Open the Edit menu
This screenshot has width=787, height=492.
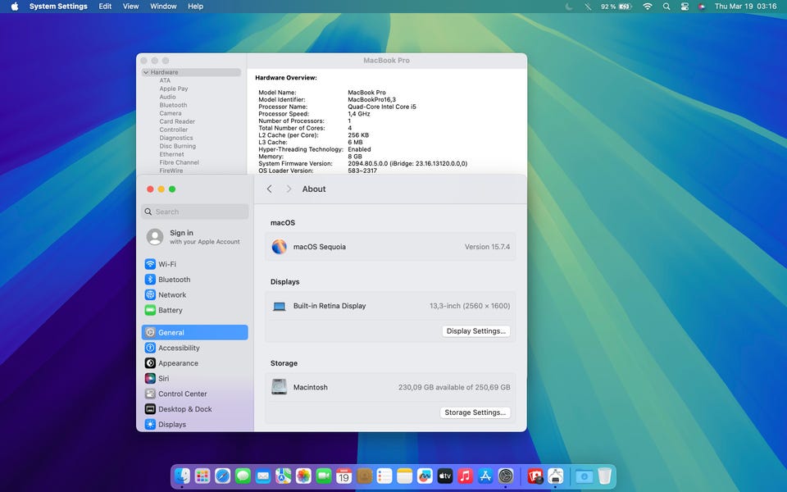105,7
